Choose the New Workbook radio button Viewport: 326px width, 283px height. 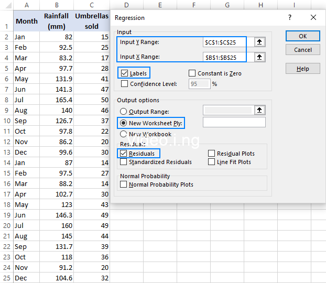click(124, 134)
